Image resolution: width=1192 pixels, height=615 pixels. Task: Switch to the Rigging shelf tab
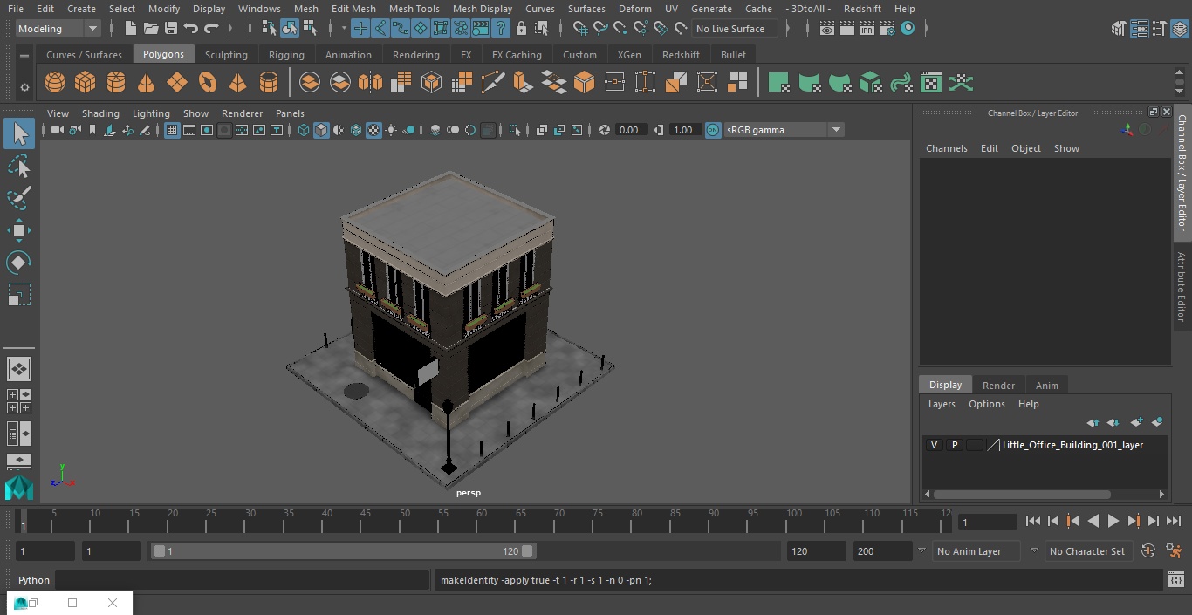286,55
